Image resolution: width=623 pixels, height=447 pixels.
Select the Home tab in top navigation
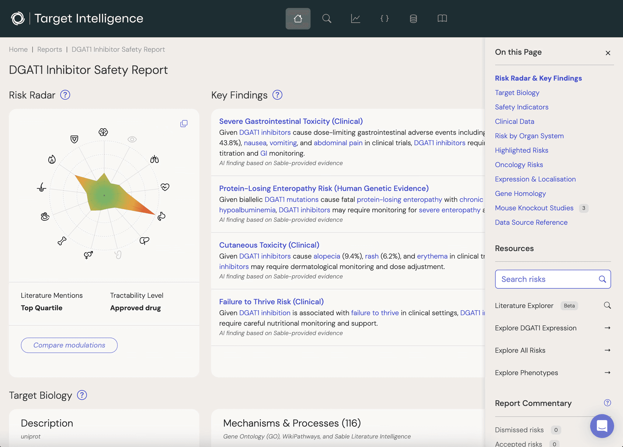(x=298, y=19)
